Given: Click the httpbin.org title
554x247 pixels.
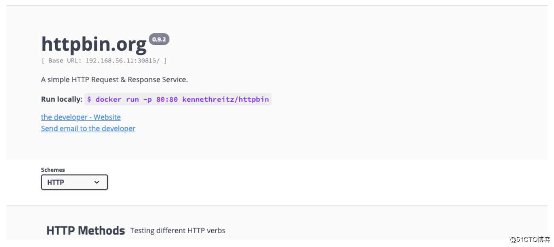Looking at the screenshot, I should 94,44.
